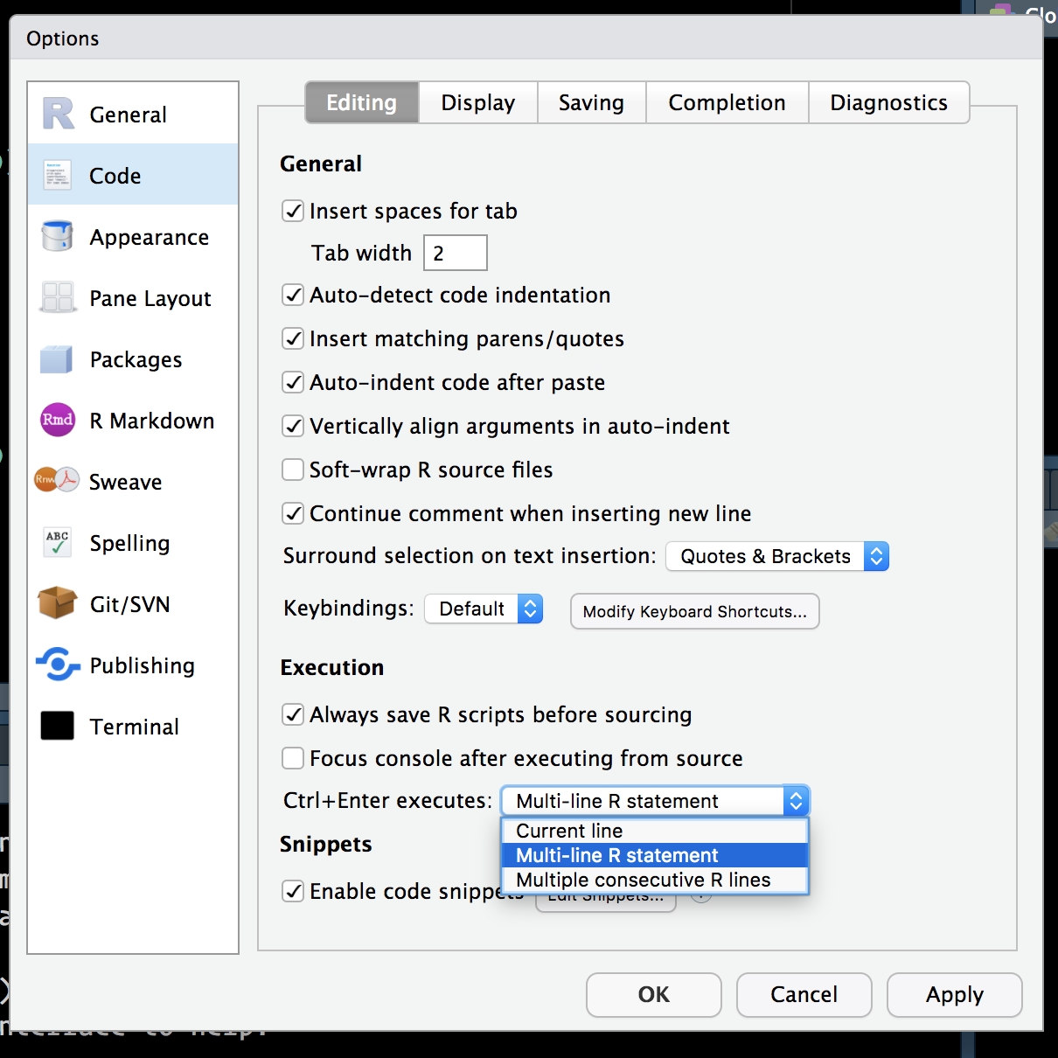Open the Quotes & Brackets dropdown

pos(777,556)
